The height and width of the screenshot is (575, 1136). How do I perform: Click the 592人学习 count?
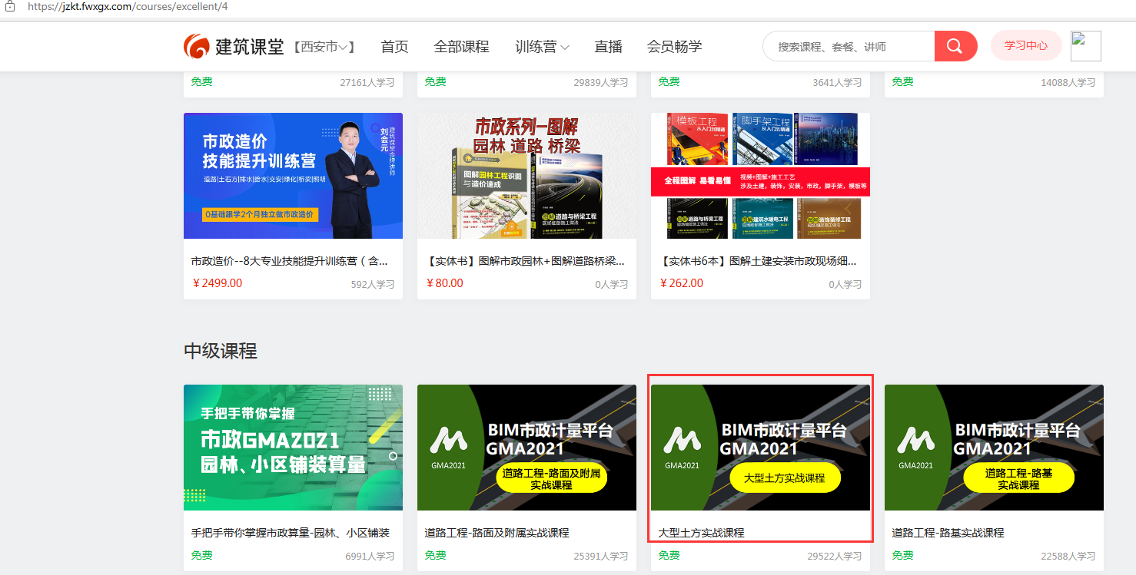373,285
